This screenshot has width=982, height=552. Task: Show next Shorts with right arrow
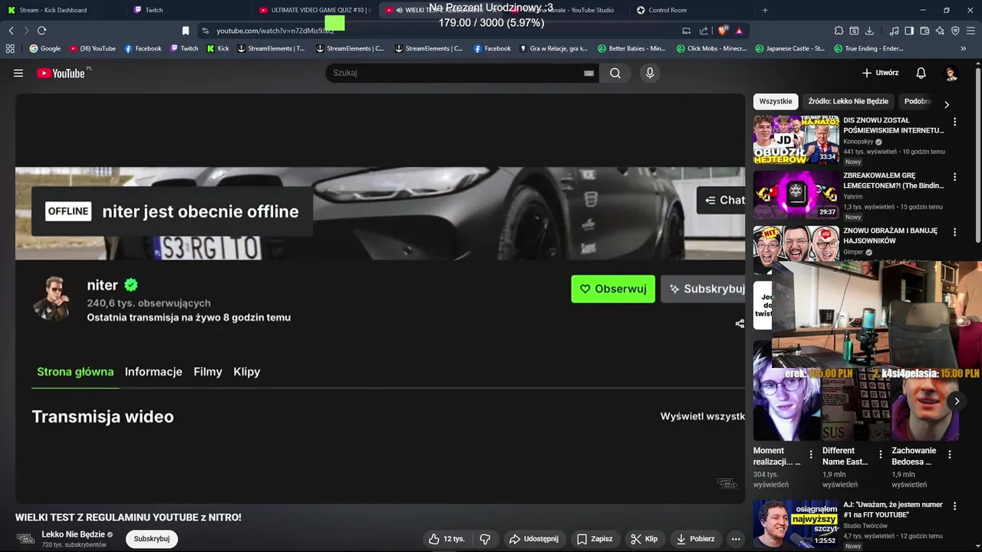(957, 401)
